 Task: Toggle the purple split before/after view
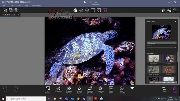[105, 10]
